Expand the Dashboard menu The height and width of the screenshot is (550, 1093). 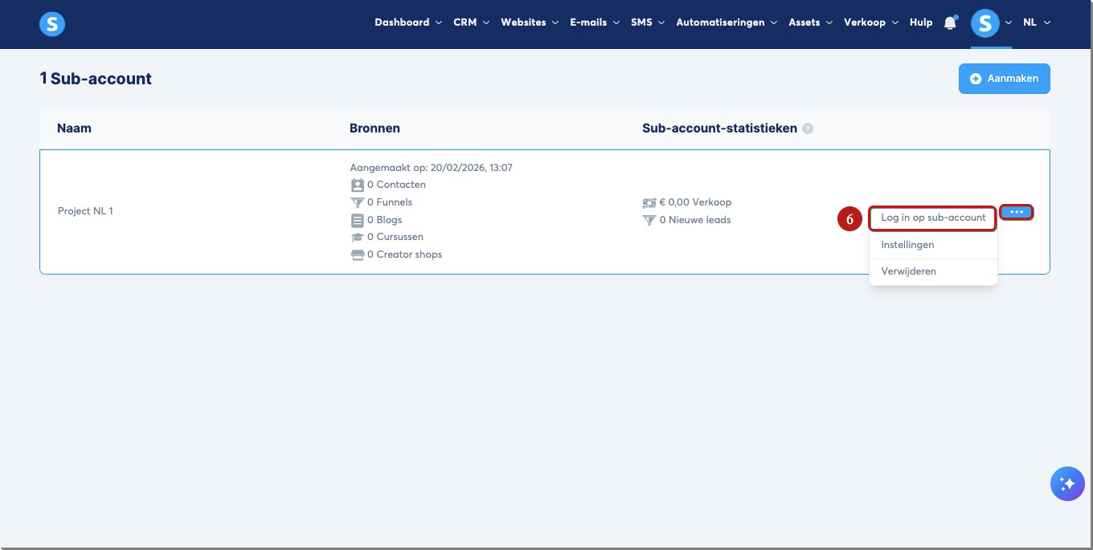pos(408,22)
